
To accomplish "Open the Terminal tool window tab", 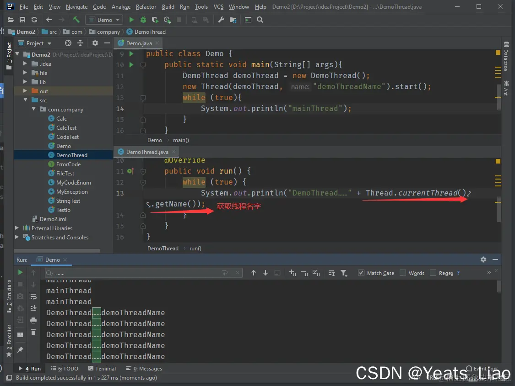I will point(102,369).
